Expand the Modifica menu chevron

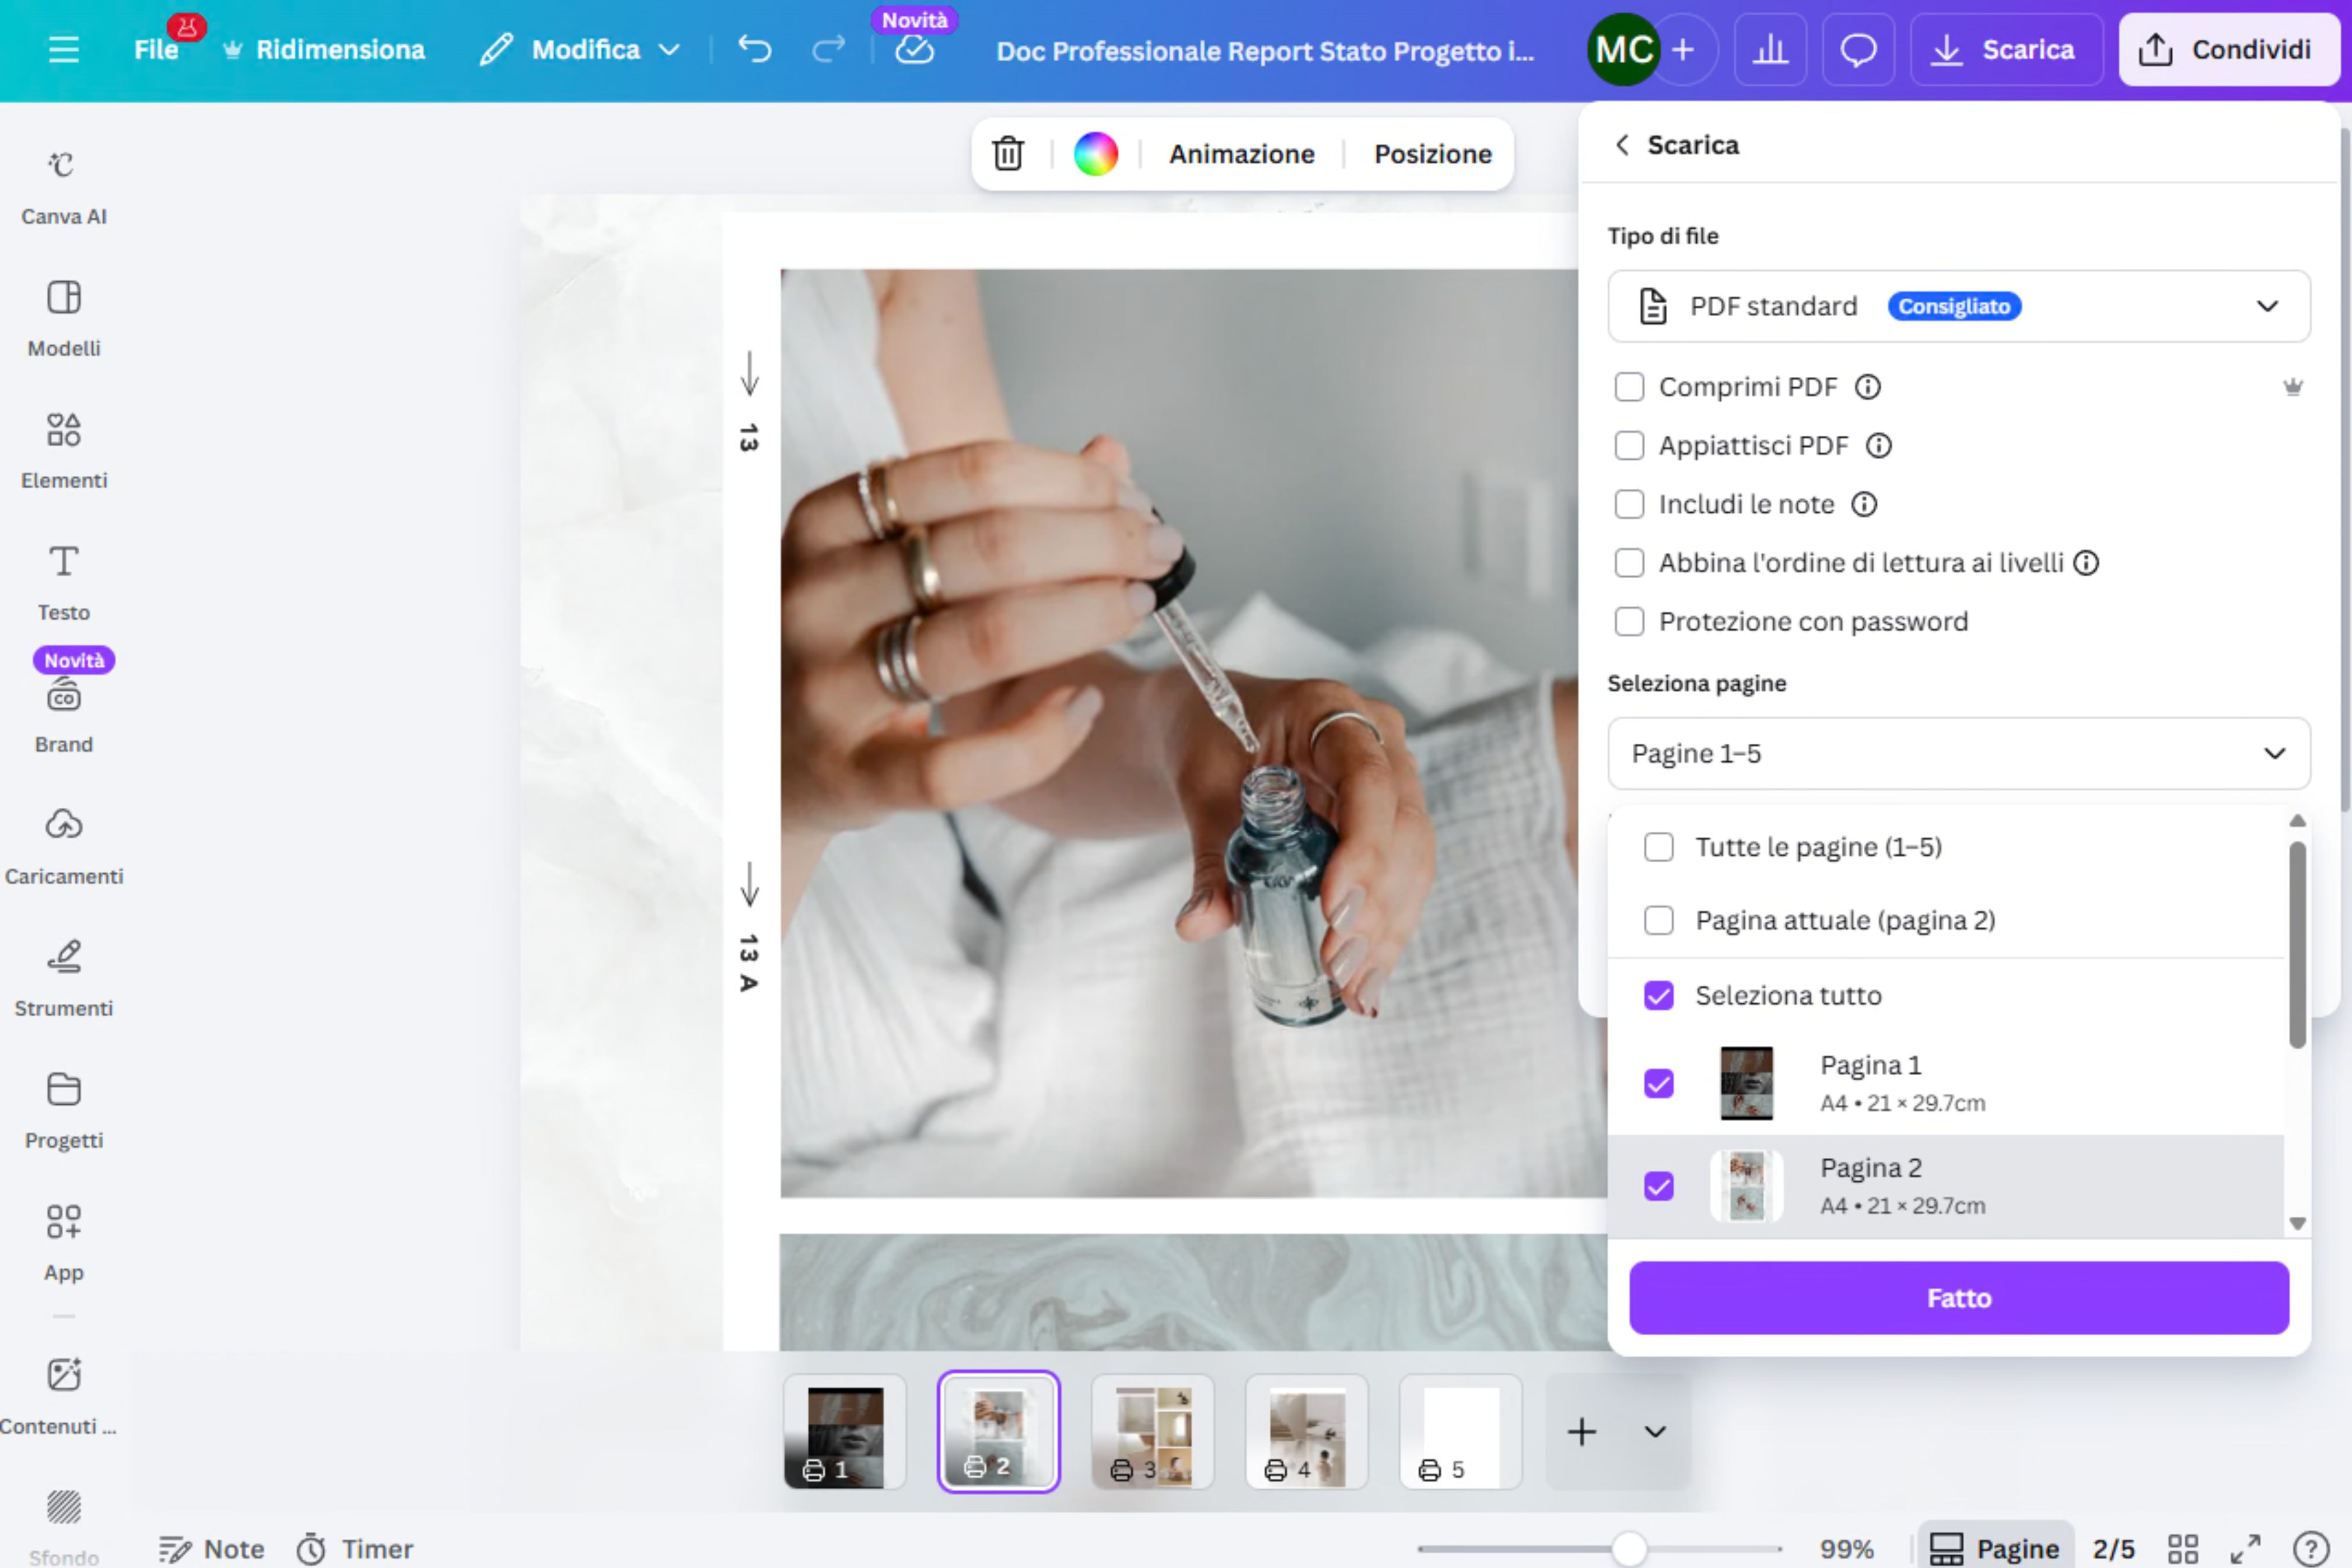(x=670, y=49)
